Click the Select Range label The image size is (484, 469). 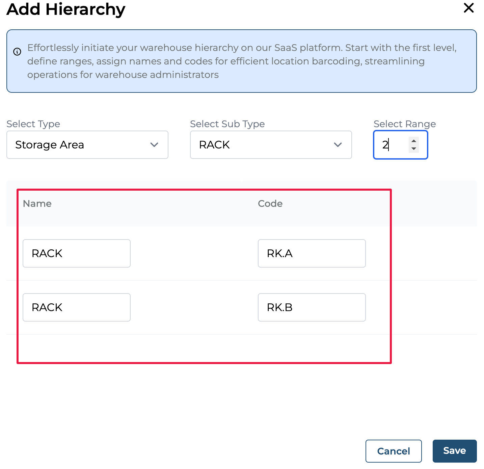click(x=404, y=124)
